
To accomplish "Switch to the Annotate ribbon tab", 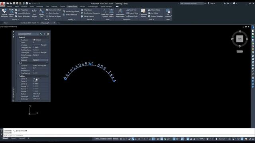I will (x=39, y=6).
